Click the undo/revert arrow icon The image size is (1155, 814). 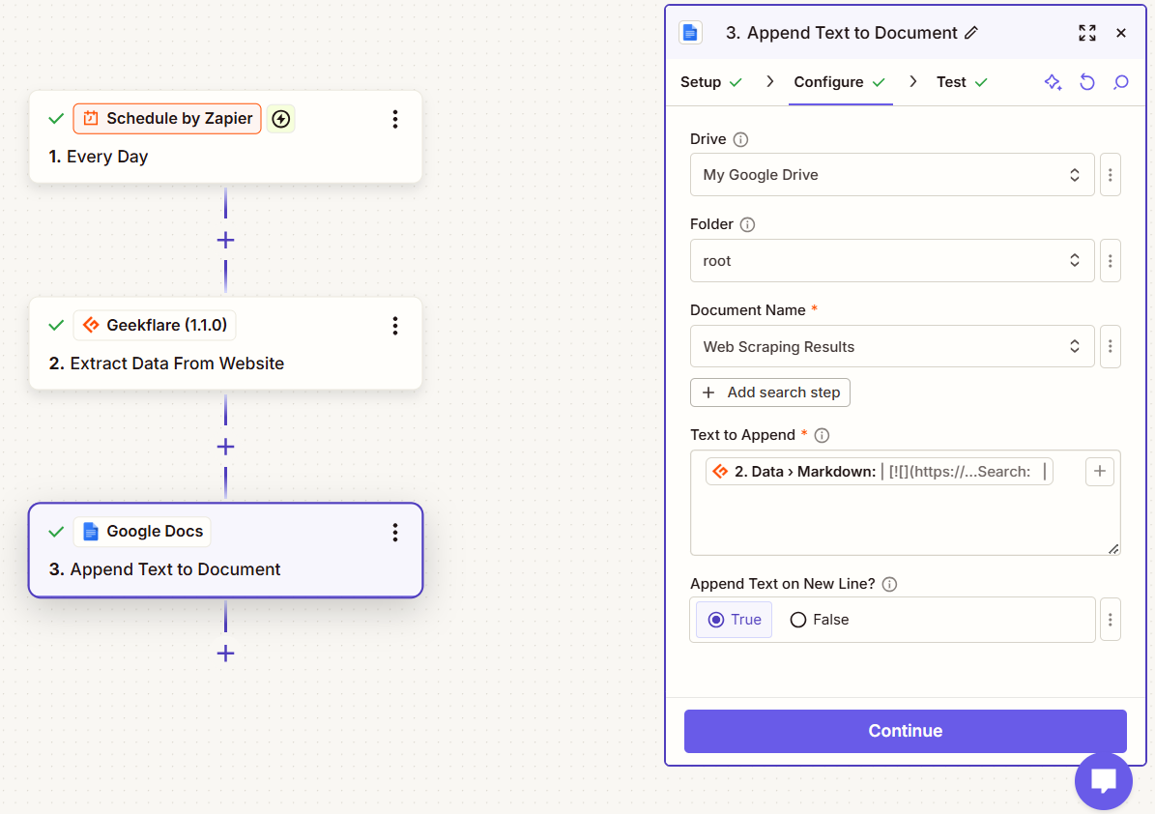[x=1087, y=82]
